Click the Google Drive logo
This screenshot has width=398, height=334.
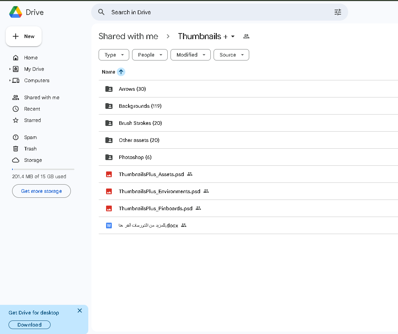click(x=16, y=12)
